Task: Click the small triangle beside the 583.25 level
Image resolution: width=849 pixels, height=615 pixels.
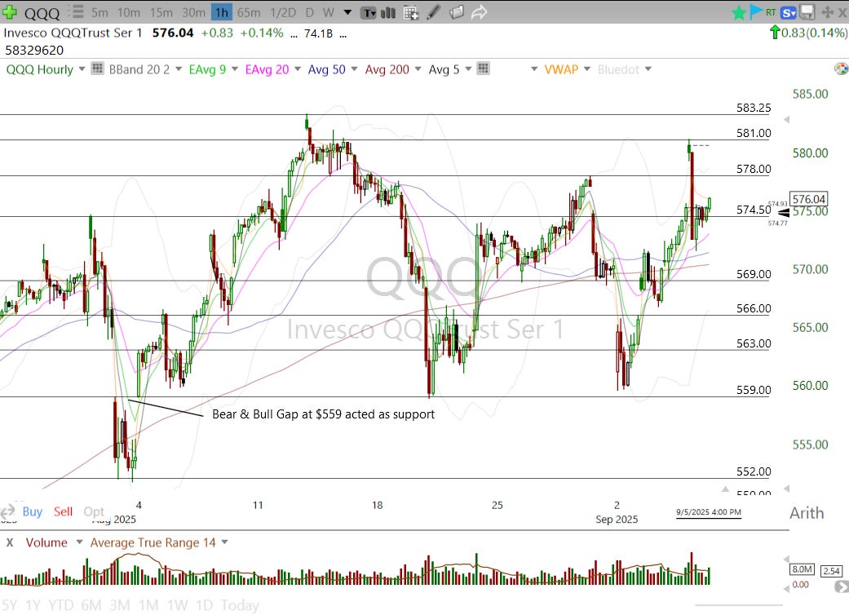Action: [x=786, y=119]
